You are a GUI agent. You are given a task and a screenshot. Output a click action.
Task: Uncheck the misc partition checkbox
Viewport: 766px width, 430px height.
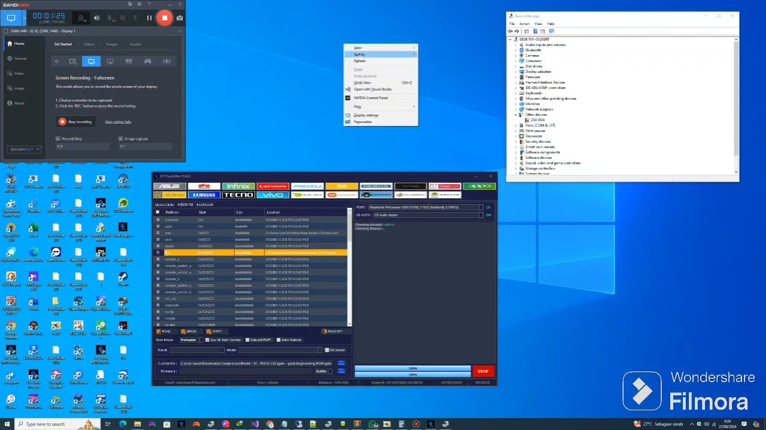[158, 233]
